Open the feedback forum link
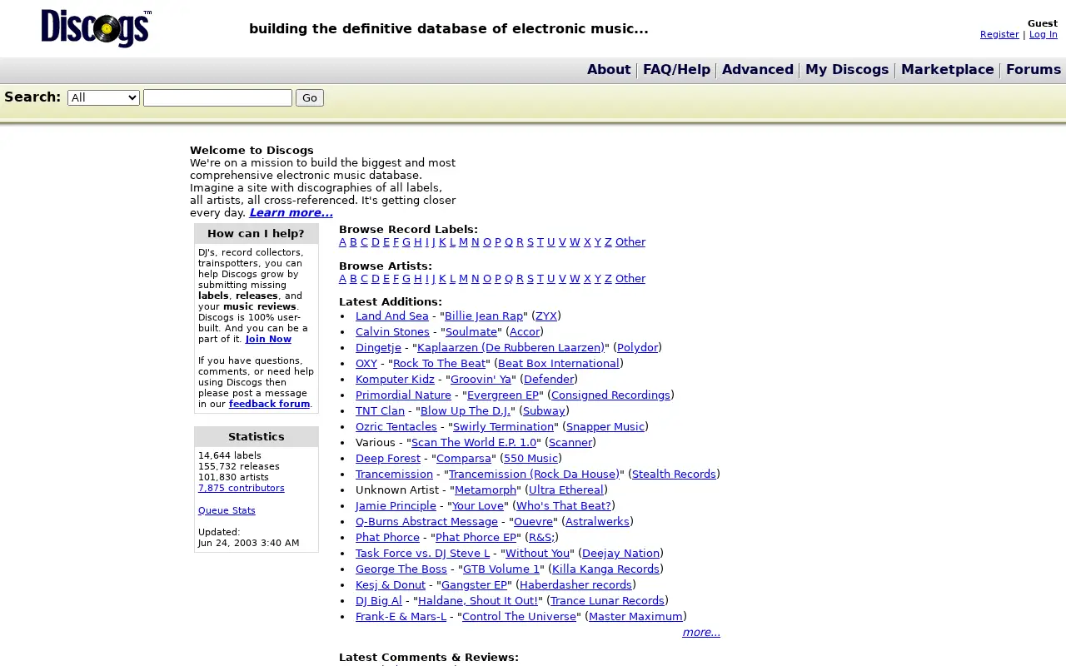 click(269, 404)
